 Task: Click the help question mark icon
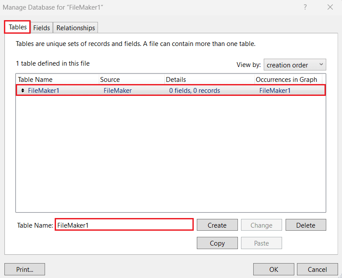(305, 7)
